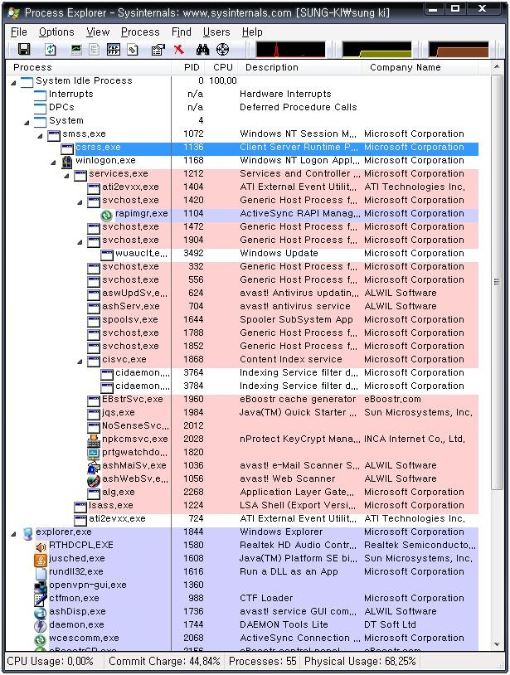Collapse the svchost.exe PID 1420 node
510x675 pixels.
click(80, 202)
